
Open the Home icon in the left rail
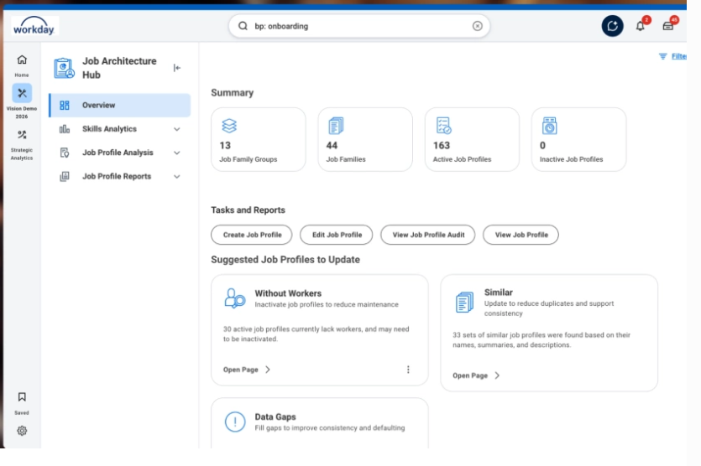(x=22, y=60)
